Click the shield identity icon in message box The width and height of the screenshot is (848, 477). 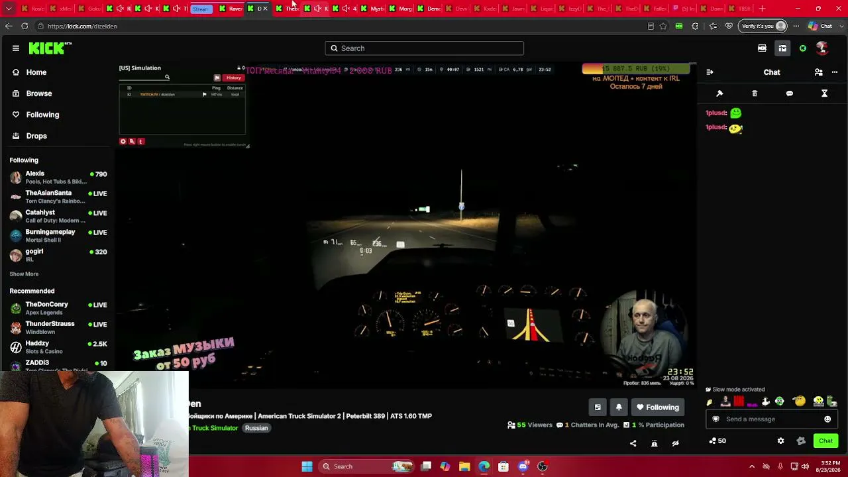tap(715, 419)
